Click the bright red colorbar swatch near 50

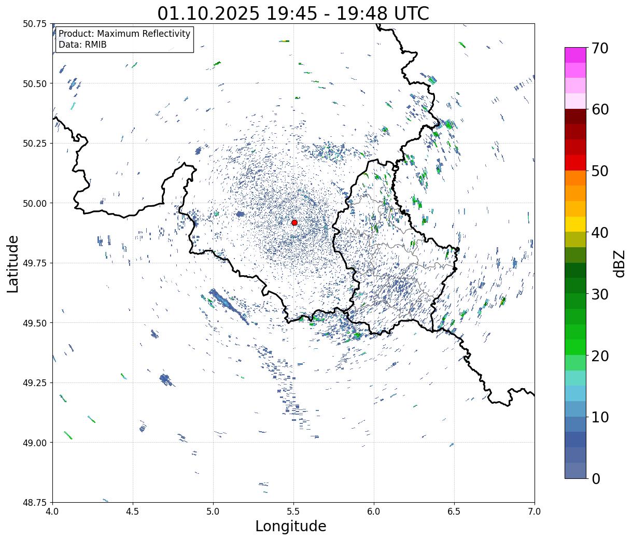click(x=575, y=163)
